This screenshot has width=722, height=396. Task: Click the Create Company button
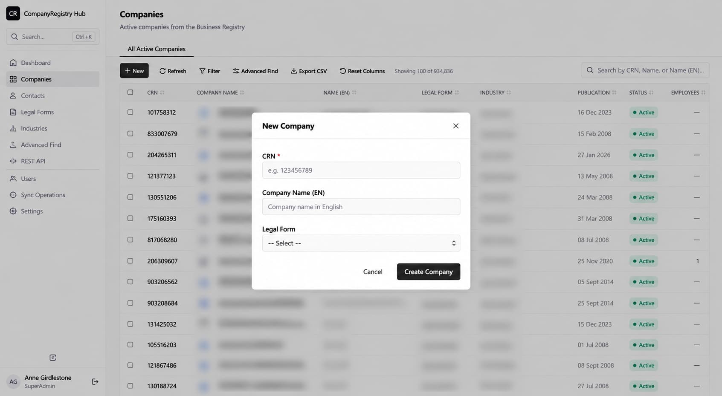(429, 272)
